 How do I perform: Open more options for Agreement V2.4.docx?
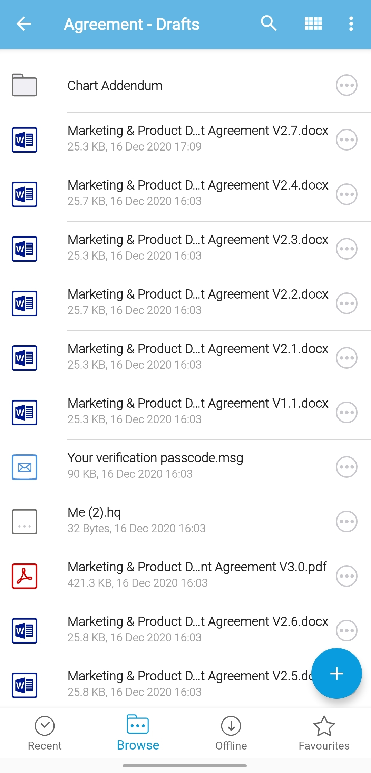pyautogui.click(x=346, y=194)
